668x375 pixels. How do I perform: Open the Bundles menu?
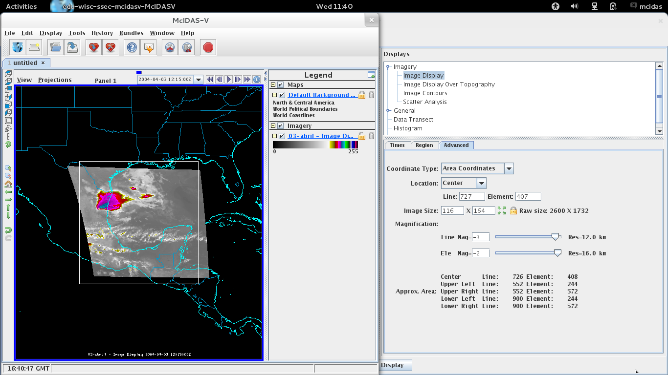(131, 33)
